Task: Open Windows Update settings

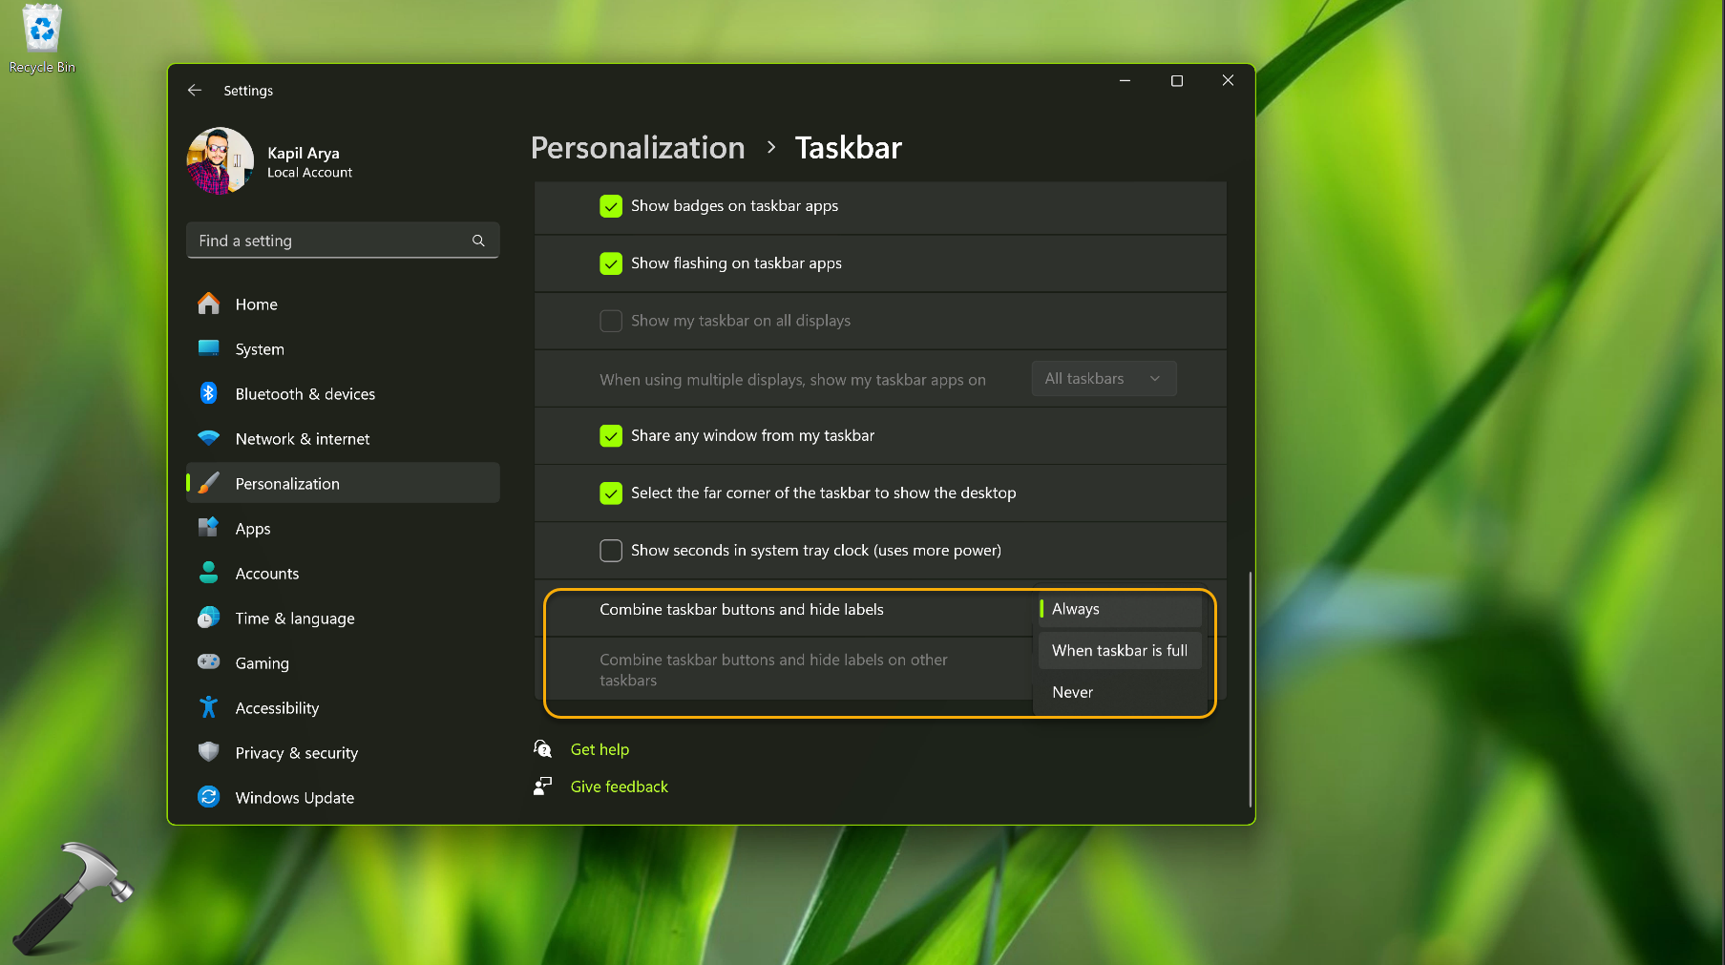Action: click(294, 797)
